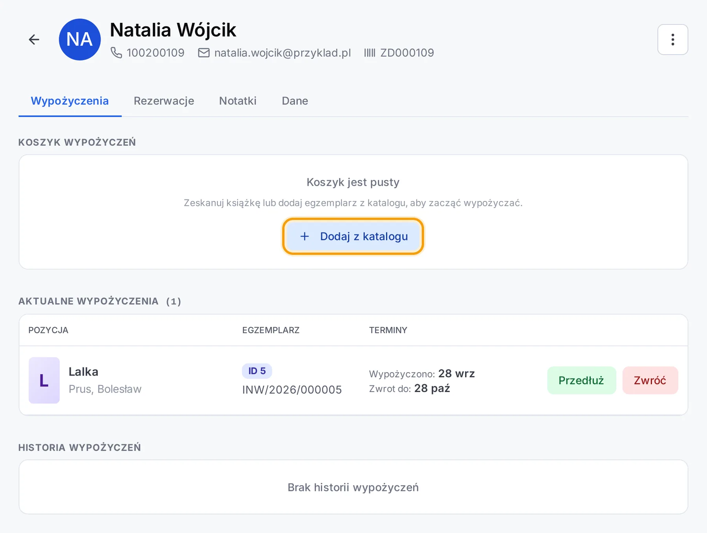Click the KOSZYK WYPOŻYCZEŃ section heading
Viewport: 707px width, 533px height.
[77, 142]
